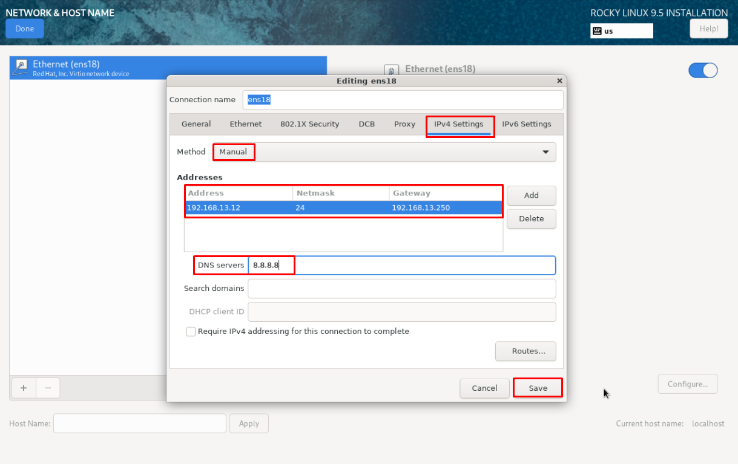Switch to the General tab
738x464 pixels.
(196, 124)
